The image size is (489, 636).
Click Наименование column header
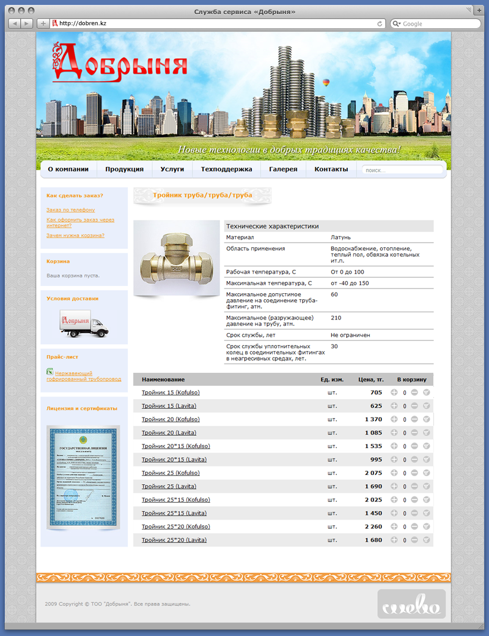tap(163, 380)
